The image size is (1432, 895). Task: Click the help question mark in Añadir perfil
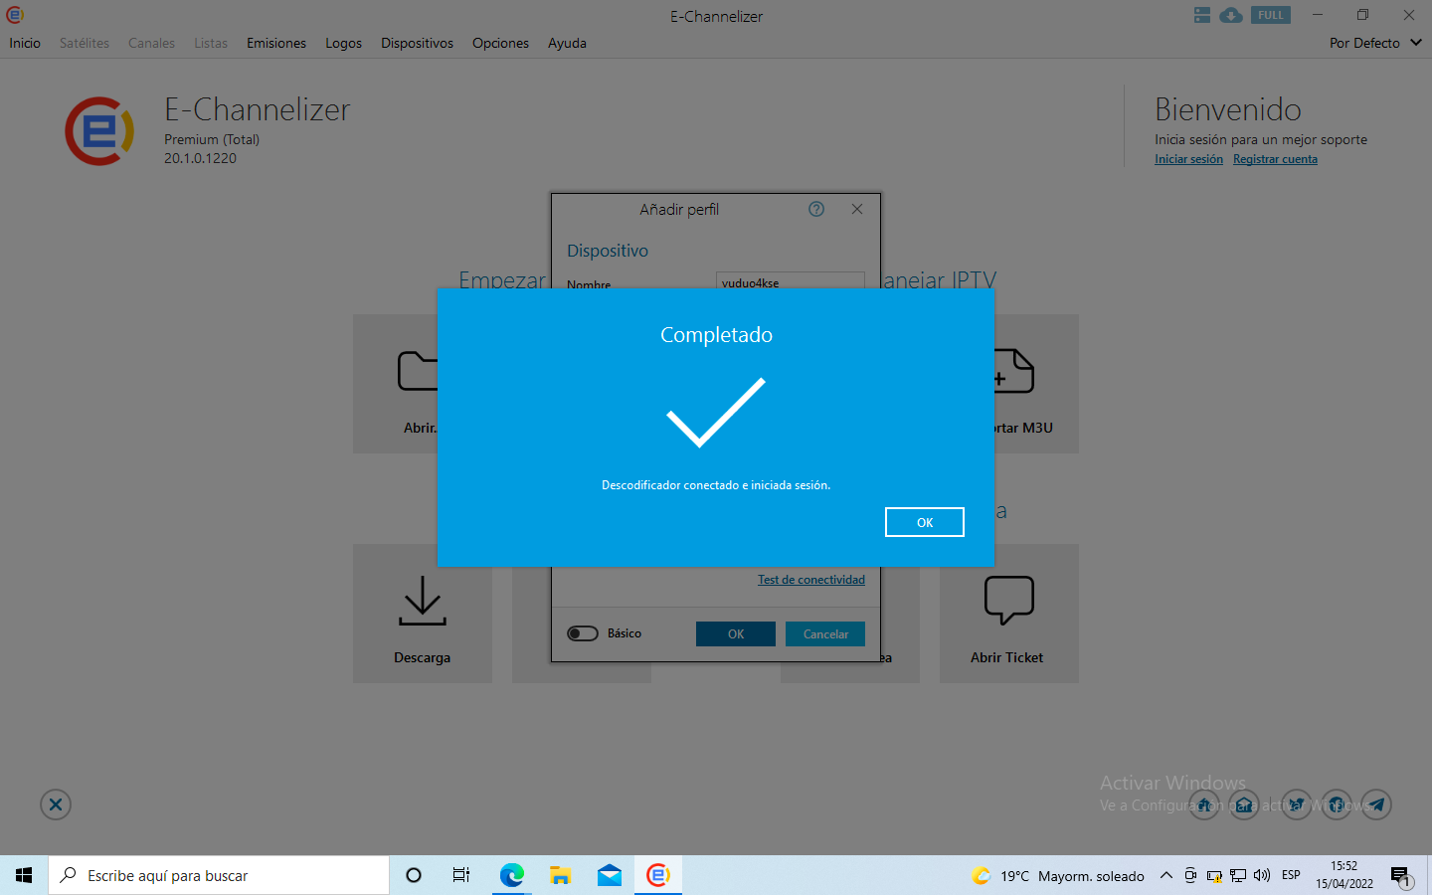pos(816,209)
